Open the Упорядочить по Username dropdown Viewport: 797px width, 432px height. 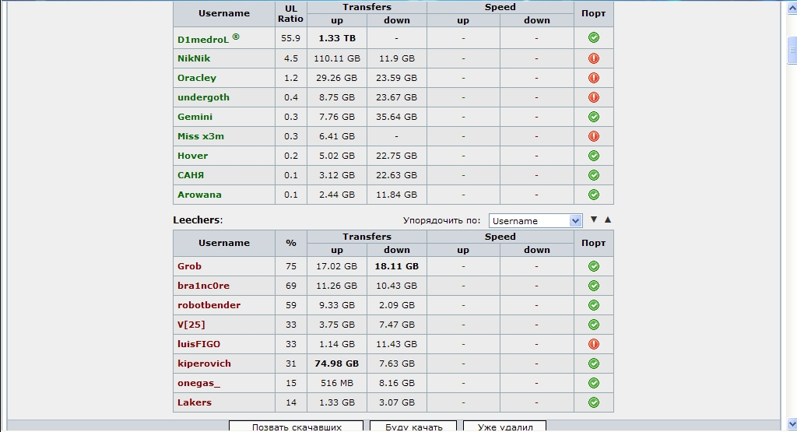[535, 220]
